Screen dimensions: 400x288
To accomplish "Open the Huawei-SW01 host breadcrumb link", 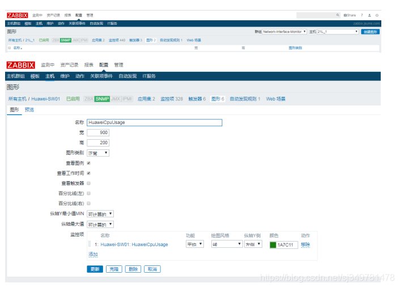I will (46, 99).
